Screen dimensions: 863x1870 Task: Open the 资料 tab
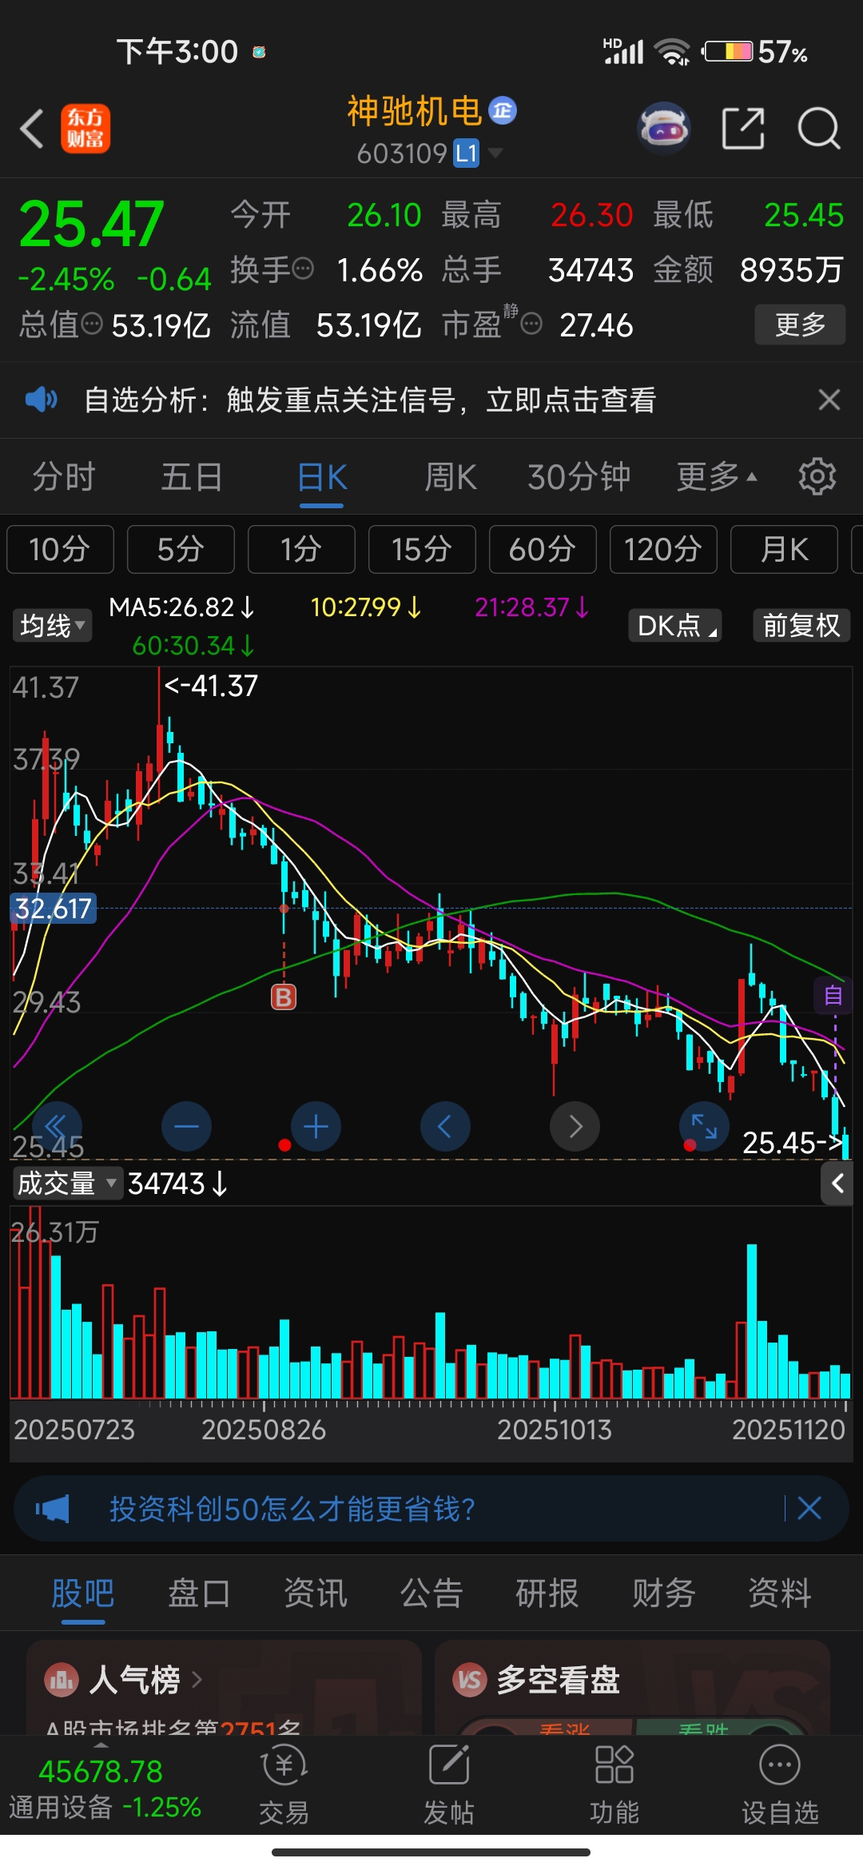[780, 1593]
